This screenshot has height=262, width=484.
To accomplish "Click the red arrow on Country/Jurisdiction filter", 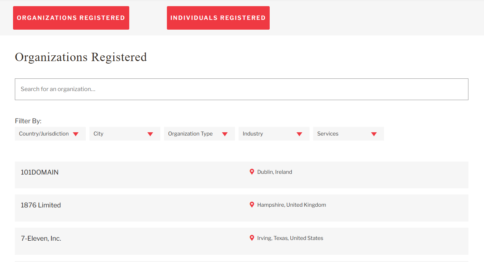I will (x=76, y=134).
